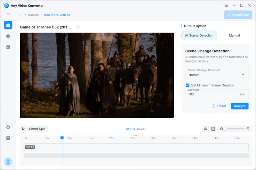Open the History clock sidebar icon
Viewport: 256px width, 170px height.
(8, 36)
